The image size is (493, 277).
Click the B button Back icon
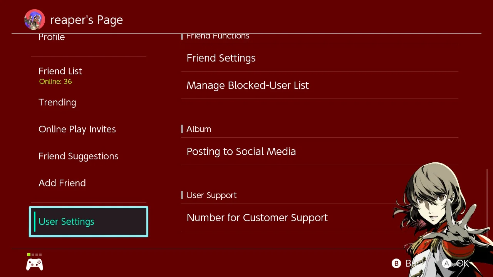click(x=396, y=263)
